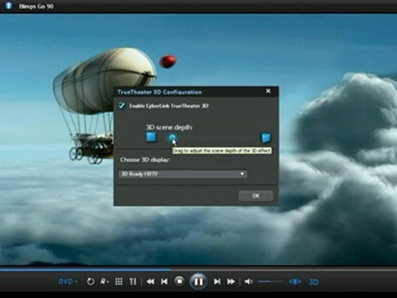Mute the volume speaker icon
Screen dimensions: 397x298
pos(249,281)
